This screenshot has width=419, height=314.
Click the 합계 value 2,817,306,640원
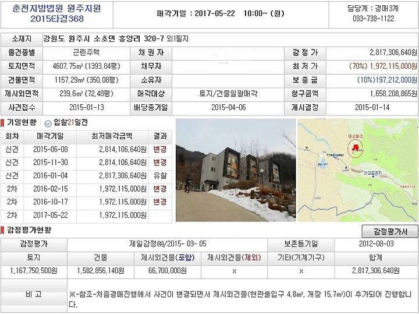[376, 271]
